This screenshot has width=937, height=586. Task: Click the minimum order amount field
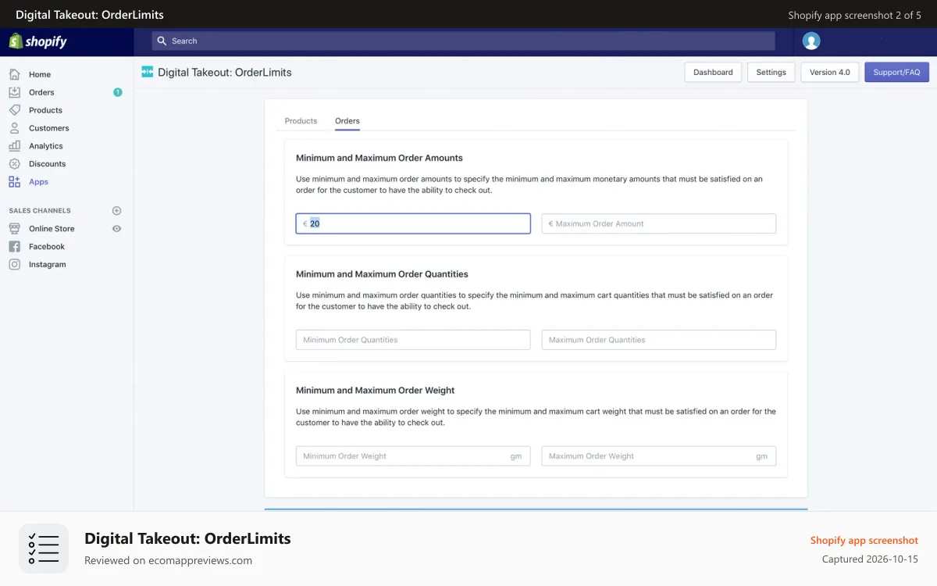(413, 223)
